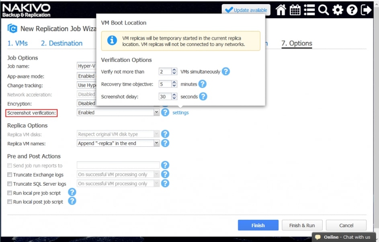Switch to the 2. Destination step
Viewport: 379px width, 242px height.
pyautogui.click(x=61, y=43)
